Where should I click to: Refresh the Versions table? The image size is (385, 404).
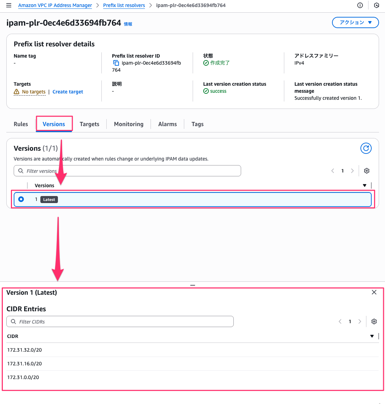[366, 148]
